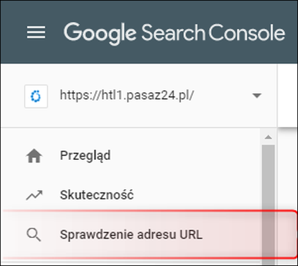Click the trending arrow icon for Skuteczność
The height and width of the screenshot is (266, 298).
tap(34, 195)
